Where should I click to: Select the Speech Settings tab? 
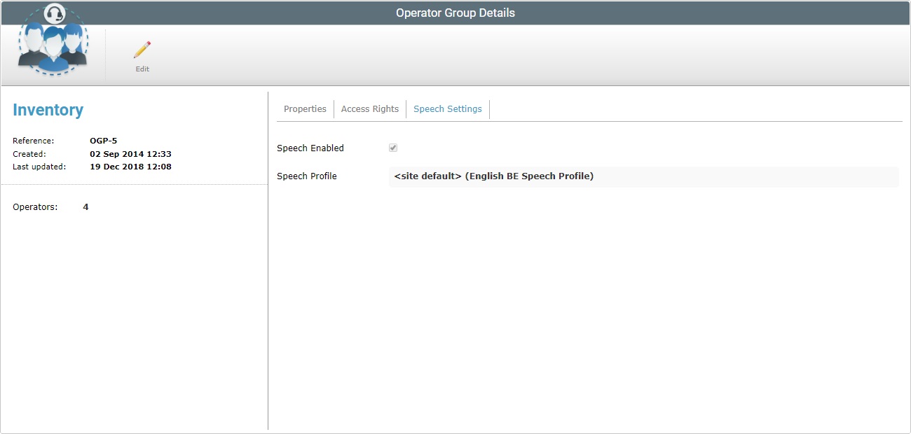tap(447, 108)
